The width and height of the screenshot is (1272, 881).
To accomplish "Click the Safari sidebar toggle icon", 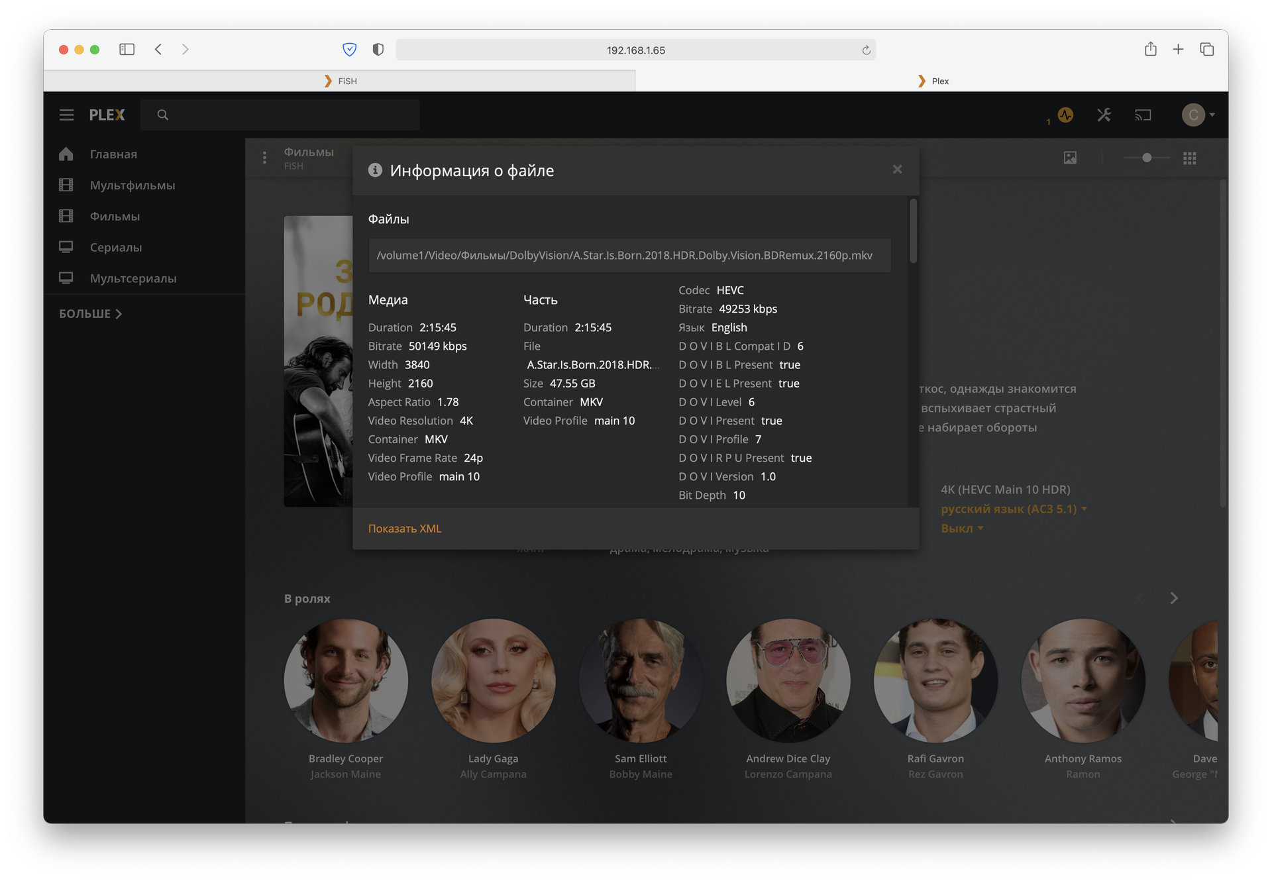I will click(x=127, y=49).
